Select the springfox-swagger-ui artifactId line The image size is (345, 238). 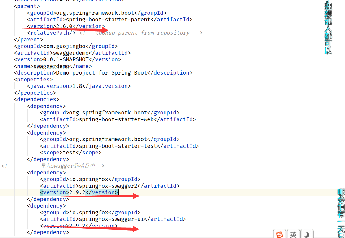coord(113,219)
